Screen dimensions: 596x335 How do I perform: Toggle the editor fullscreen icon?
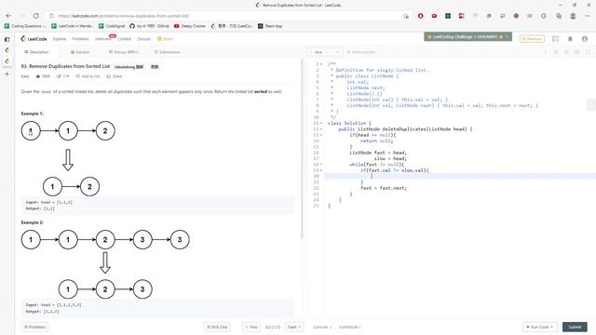coord(588,52)
